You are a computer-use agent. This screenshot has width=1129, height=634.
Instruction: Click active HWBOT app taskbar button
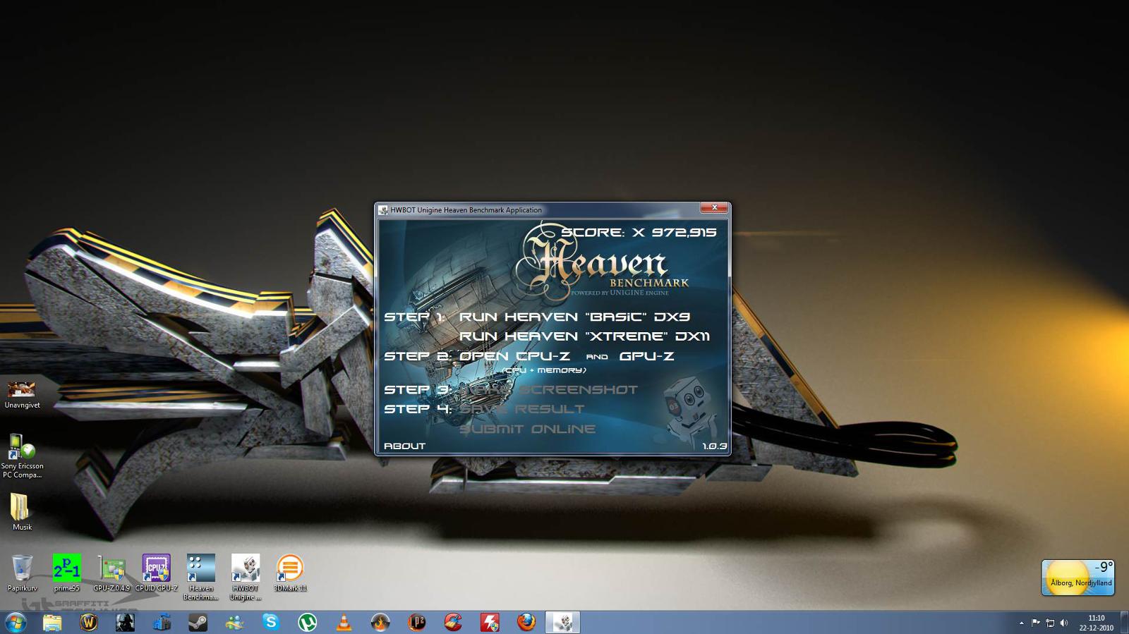[x=562, y=623]
